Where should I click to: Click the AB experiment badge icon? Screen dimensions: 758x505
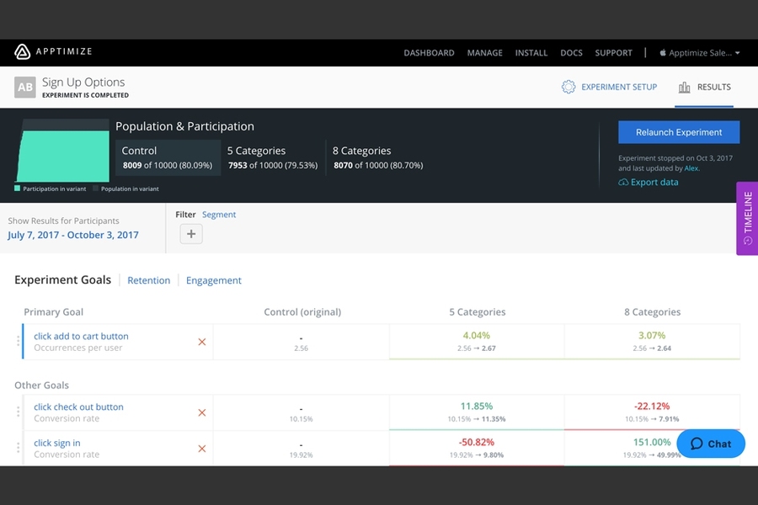(25, 88)
